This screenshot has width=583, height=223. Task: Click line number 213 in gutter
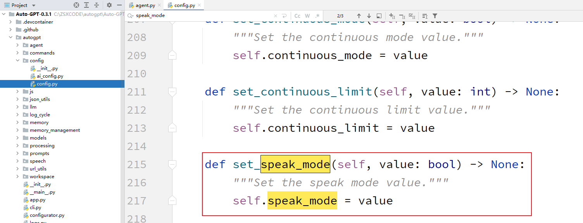tap(136, 128)
